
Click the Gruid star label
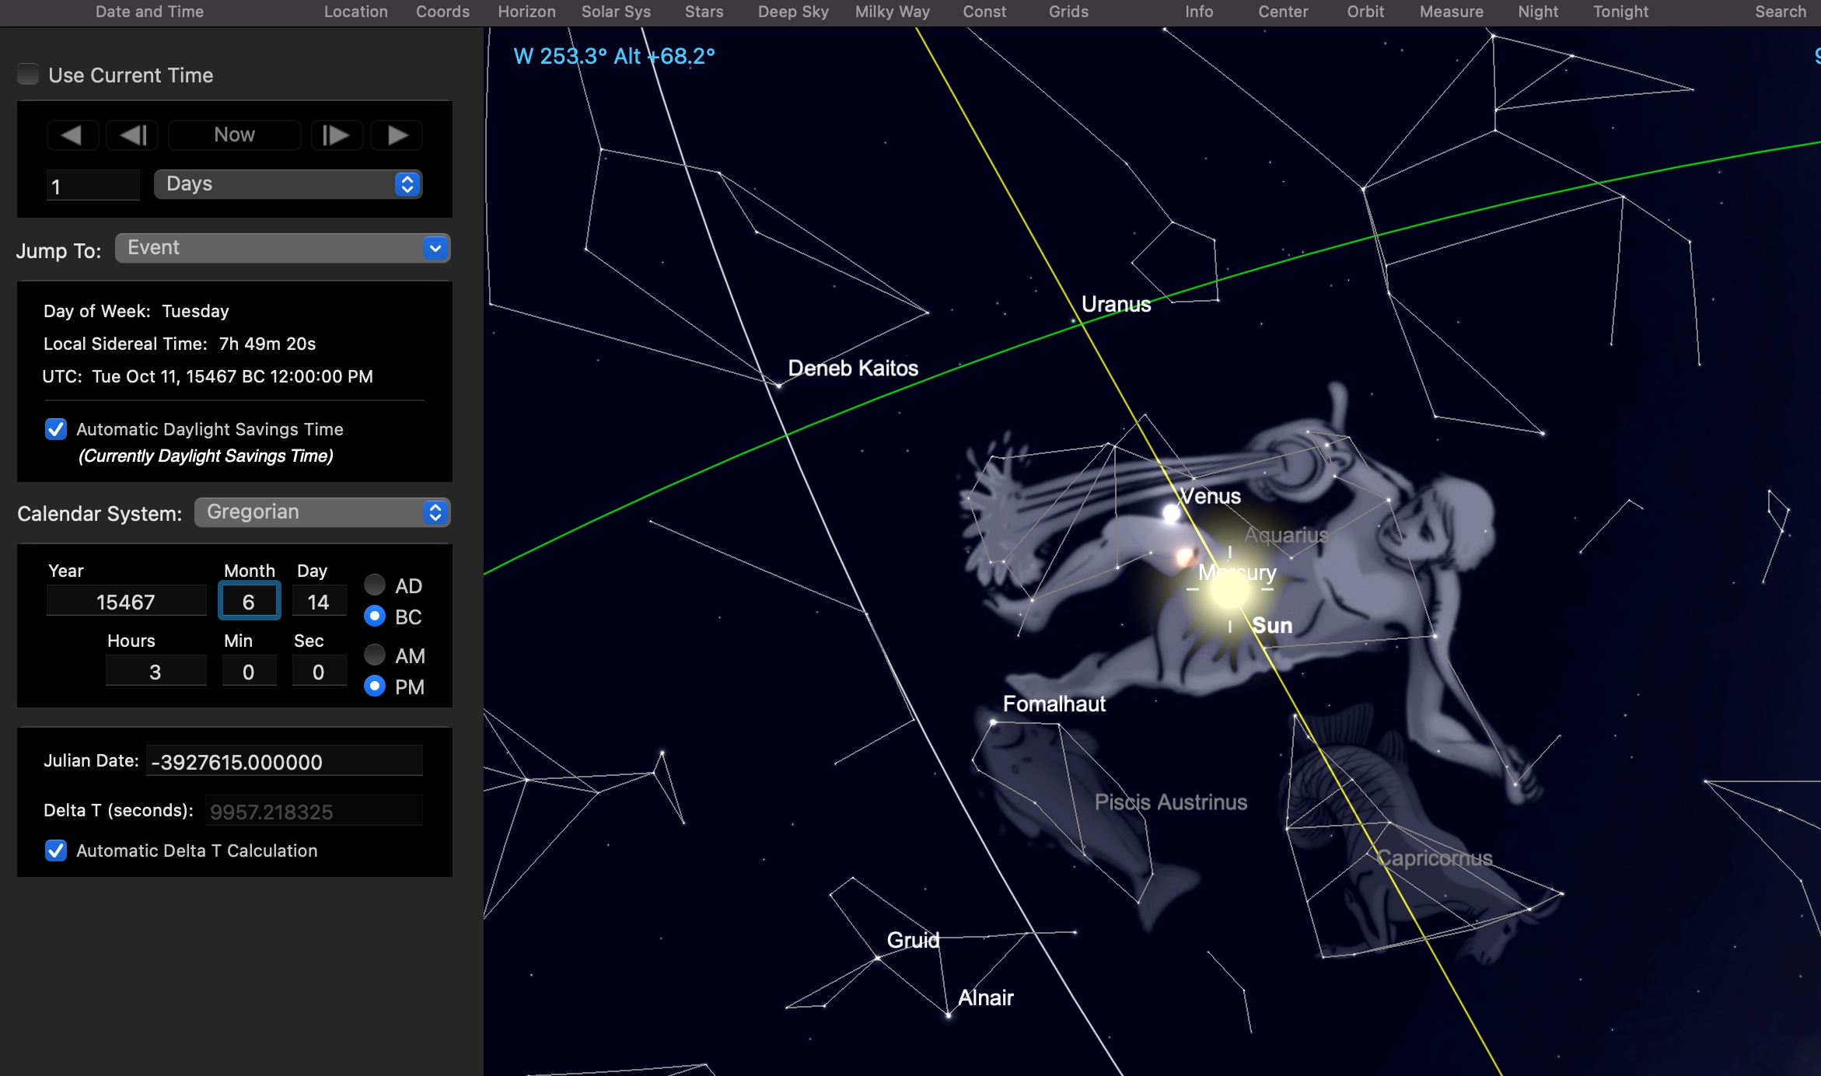coord(913,941)
